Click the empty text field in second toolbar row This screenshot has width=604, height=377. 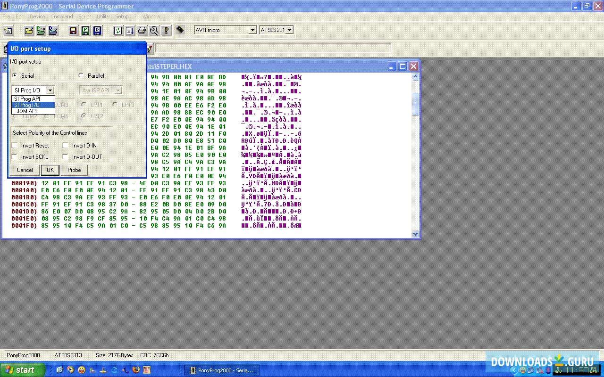pos(274,48)
